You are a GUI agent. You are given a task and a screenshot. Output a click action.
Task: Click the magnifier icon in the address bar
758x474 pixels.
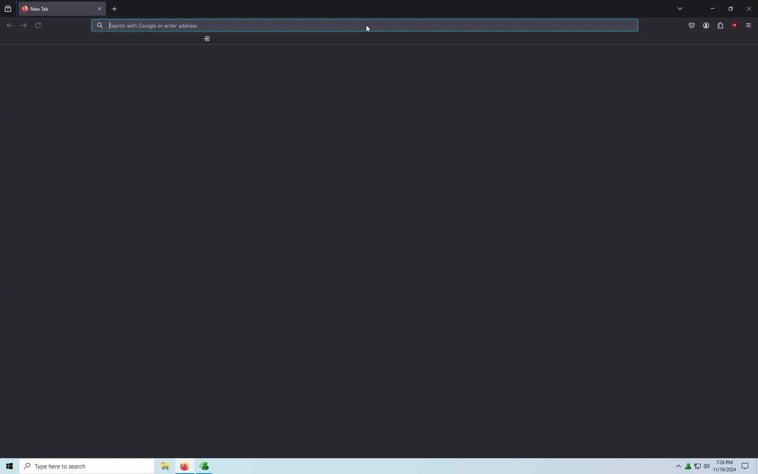(100, 26)
